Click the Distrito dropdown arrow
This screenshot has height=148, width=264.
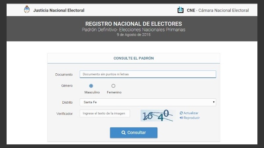pos(214,102)
